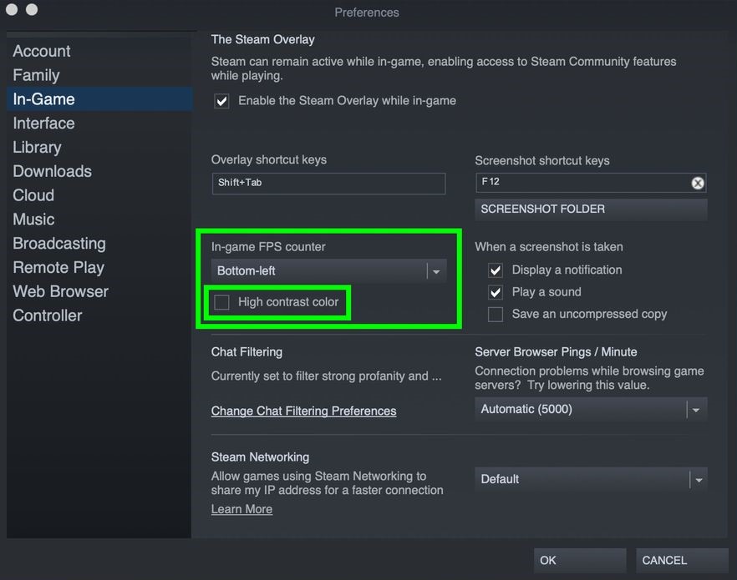The height and width of the screenshot is (580, 737).
Task: Enable the High contrast color checkbox
Action: [x=221, y=302]
